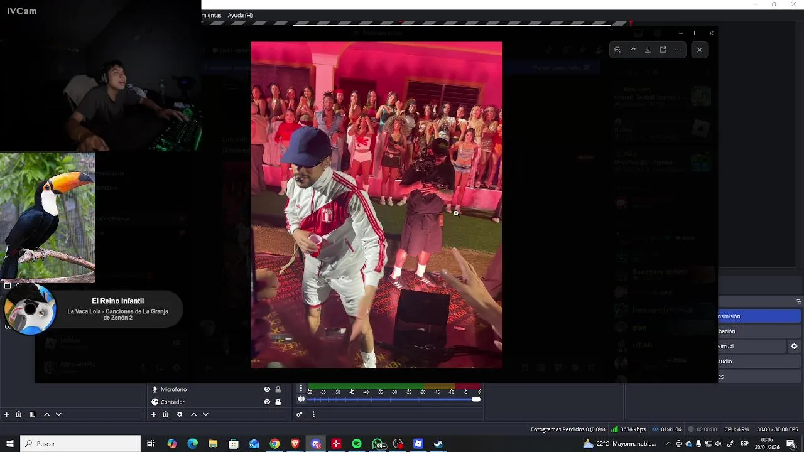Click the 30.00 / 30.00 FPS status
This screenshot has height=452, width=804.
tap(778, 429)
